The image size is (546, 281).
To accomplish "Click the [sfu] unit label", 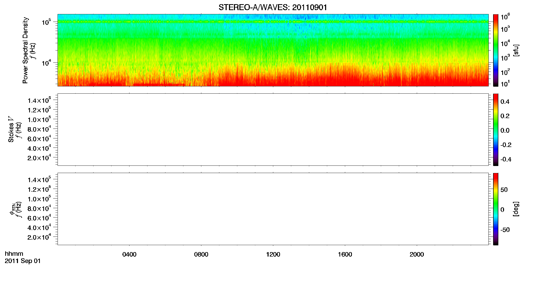I will pyautogui.click(x=516, y=50).
